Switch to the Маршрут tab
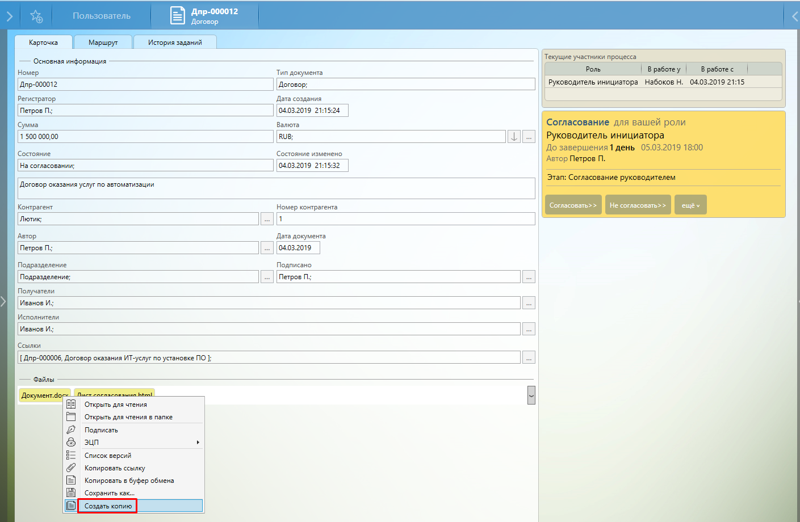 coord(103,43)
